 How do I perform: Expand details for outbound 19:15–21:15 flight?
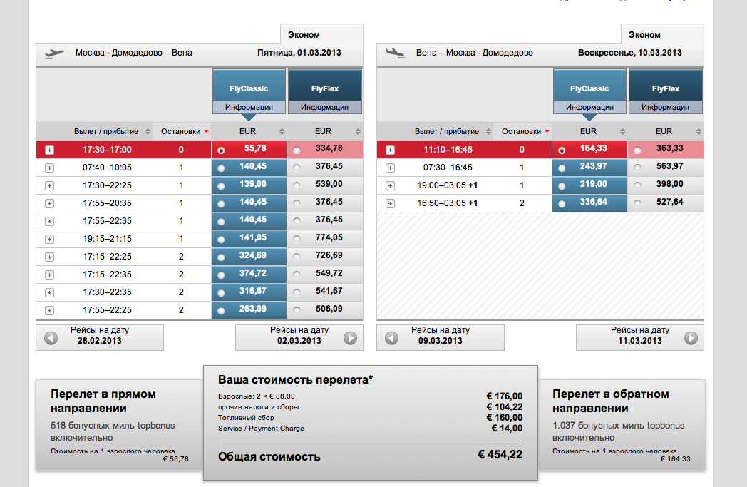(x=49, y=240)
